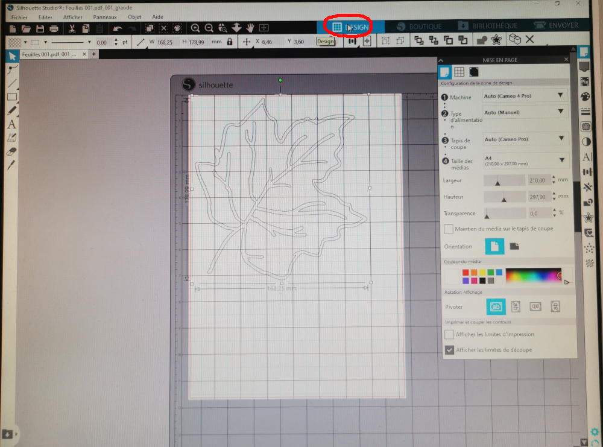
Task: Open the Panneaux menu
Action: [104, 17]
